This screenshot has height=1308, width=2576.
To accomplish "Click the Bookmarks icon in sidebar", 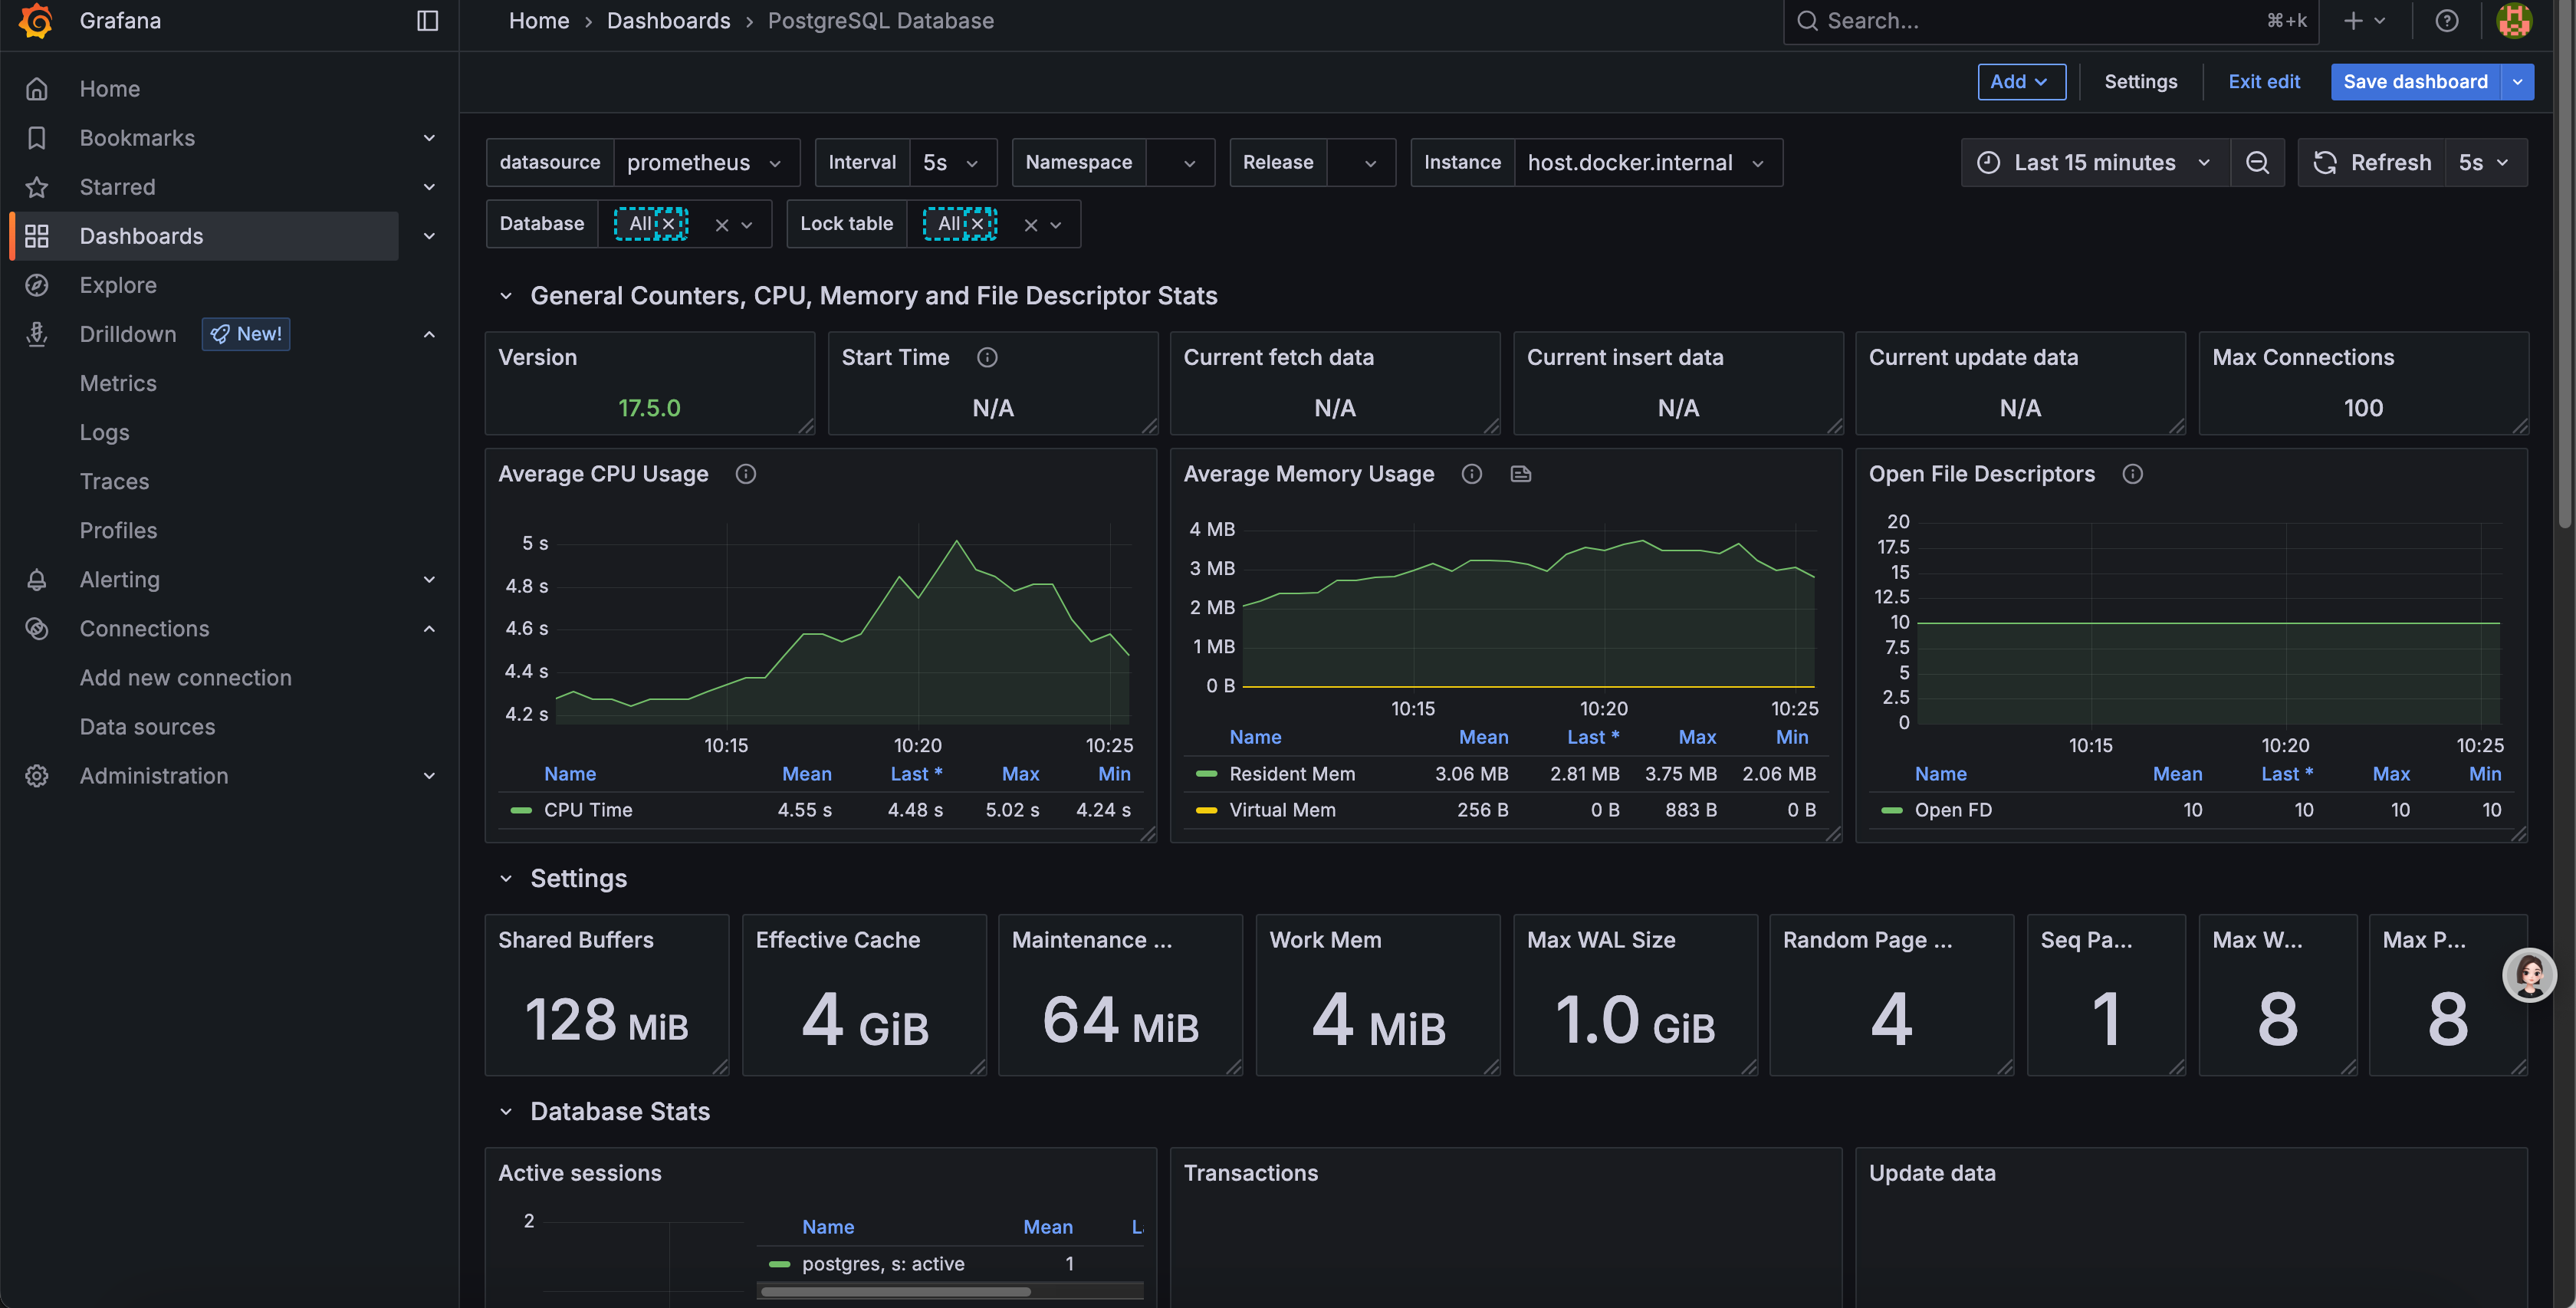I will (37, 138).
